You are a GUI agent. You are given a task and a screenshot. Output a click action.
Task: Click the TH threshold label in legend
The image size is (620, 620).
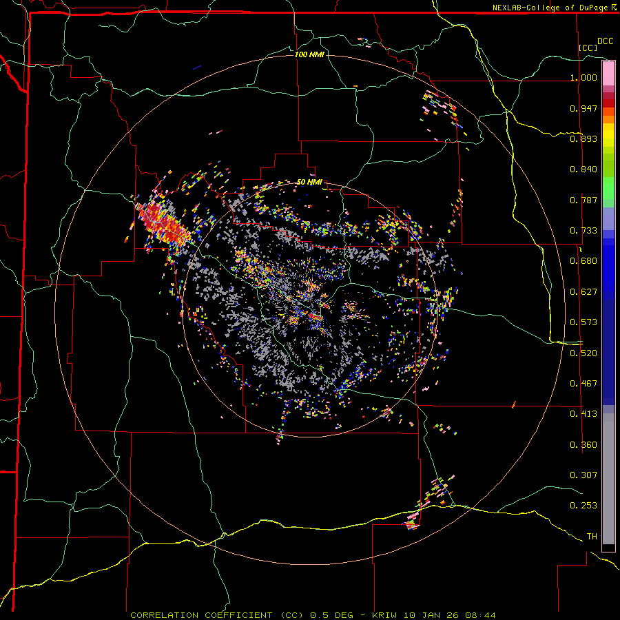[592, 537]
